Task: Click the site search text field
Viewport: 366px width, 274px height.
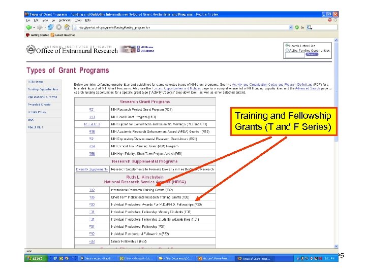Action: [295, 55]
